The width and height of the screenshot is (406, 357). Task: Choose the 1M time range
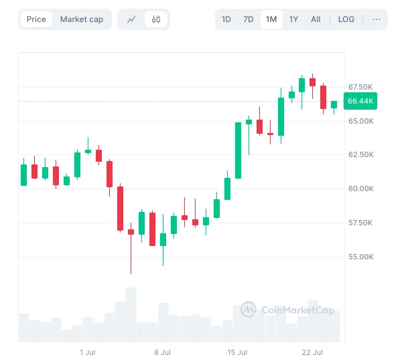(271, 19)
